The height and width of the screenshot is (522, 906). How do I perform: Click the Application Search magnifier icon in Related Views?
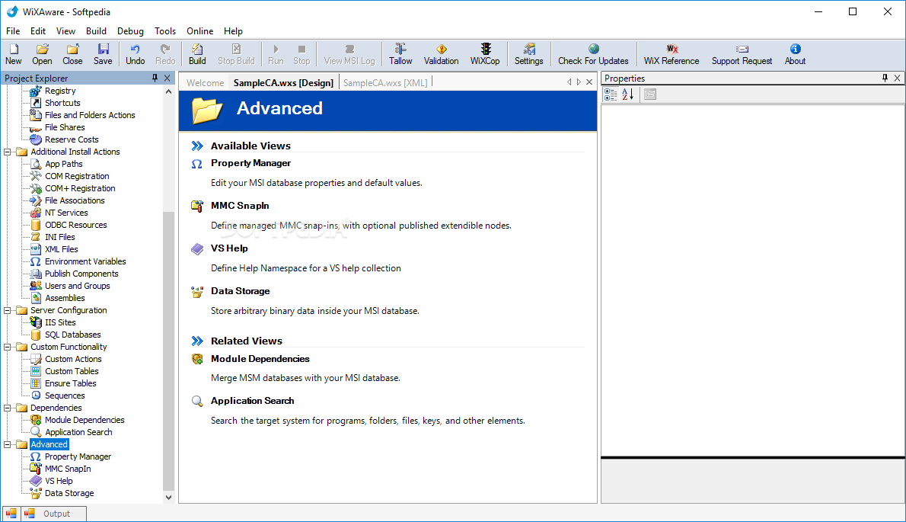[x=197, y=401]
